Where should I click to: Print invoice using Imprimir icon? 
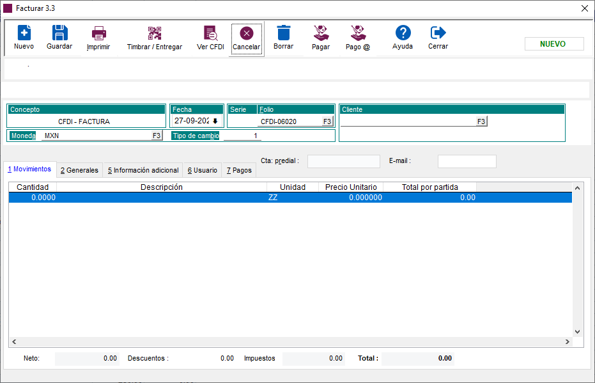(x=98, y=33)
